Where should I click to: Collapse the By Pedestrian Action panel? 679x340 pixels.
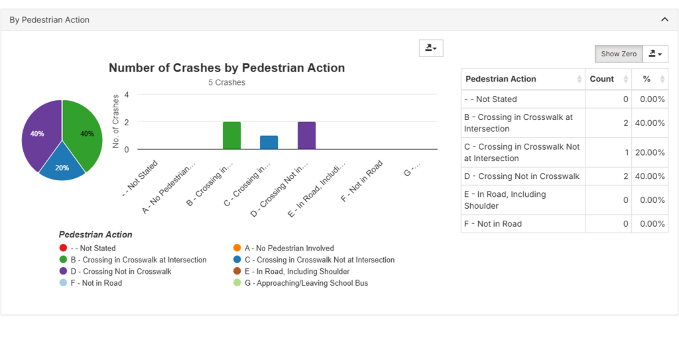coord(664,20)
